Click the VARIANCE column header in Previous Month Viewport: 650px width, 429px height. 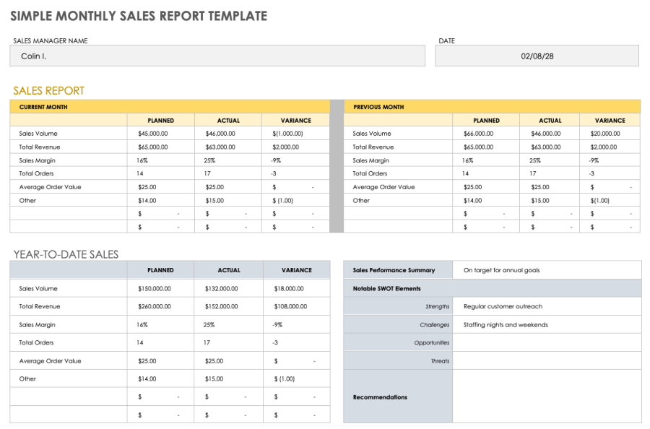coord(610,120)
